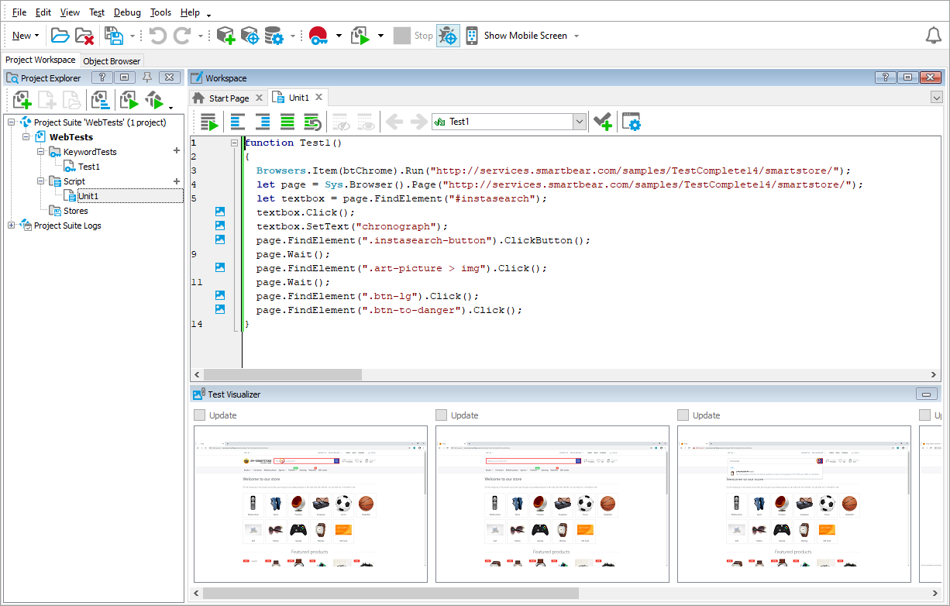Check the first Update checkbox in Test Visualizer
The width and height of the screenshot is (950, 606).
pyautogui.click(x=200, y=415)
